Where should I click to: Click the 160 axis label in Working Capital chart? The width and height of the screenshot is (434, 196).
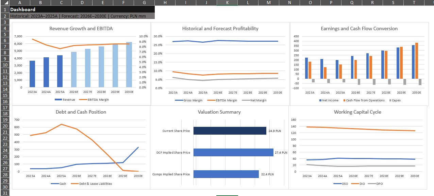tap(294, 120)
